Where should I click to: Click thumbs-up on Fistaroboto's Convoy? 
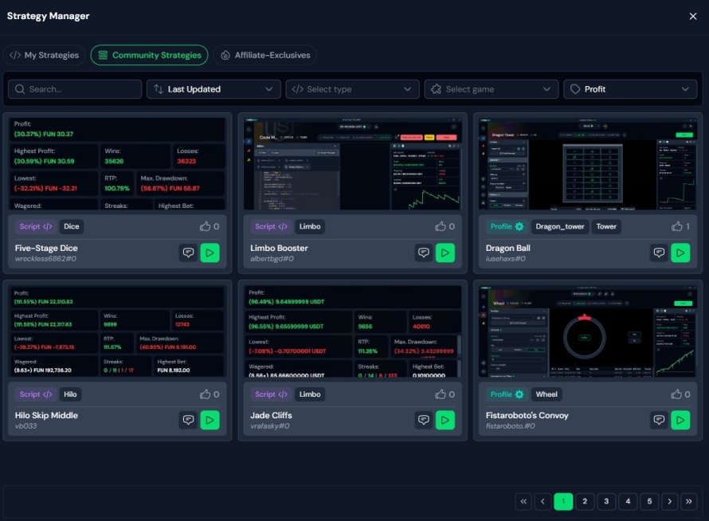[x=676, y=394]
